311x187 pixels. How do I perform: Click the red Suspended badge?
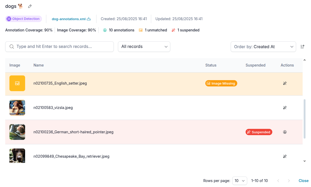pos(259,132)
